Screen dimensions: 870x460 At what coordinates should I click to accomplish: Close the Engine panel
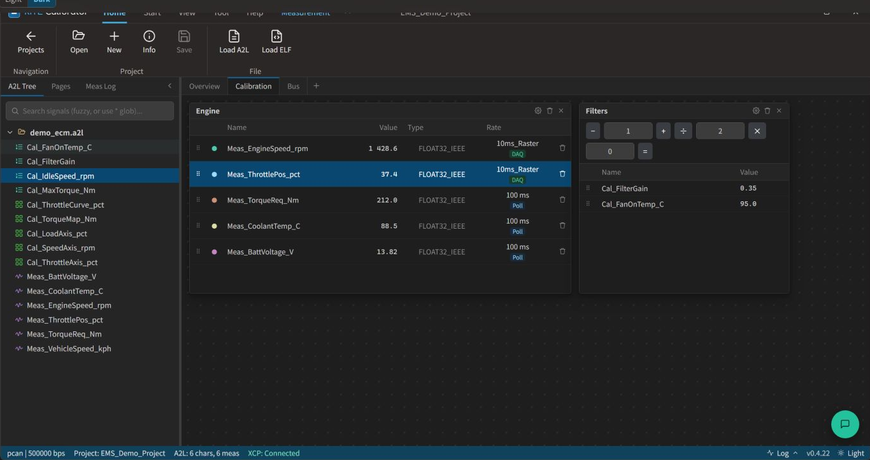pyautogui.click(x=561, y=111)
